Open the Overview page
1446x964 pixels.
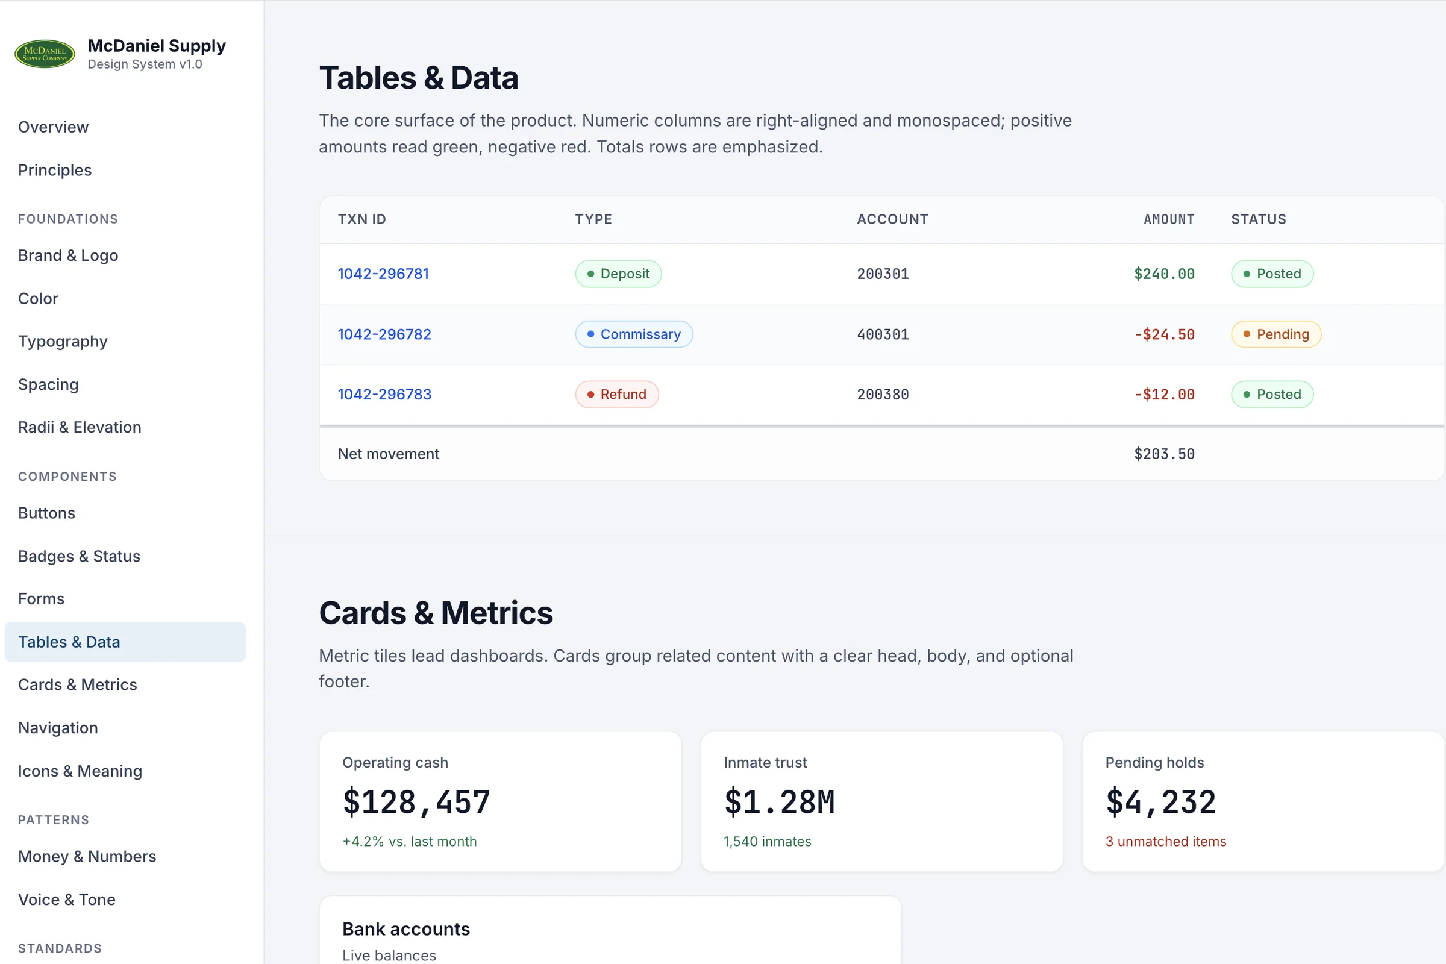(54, 127)
